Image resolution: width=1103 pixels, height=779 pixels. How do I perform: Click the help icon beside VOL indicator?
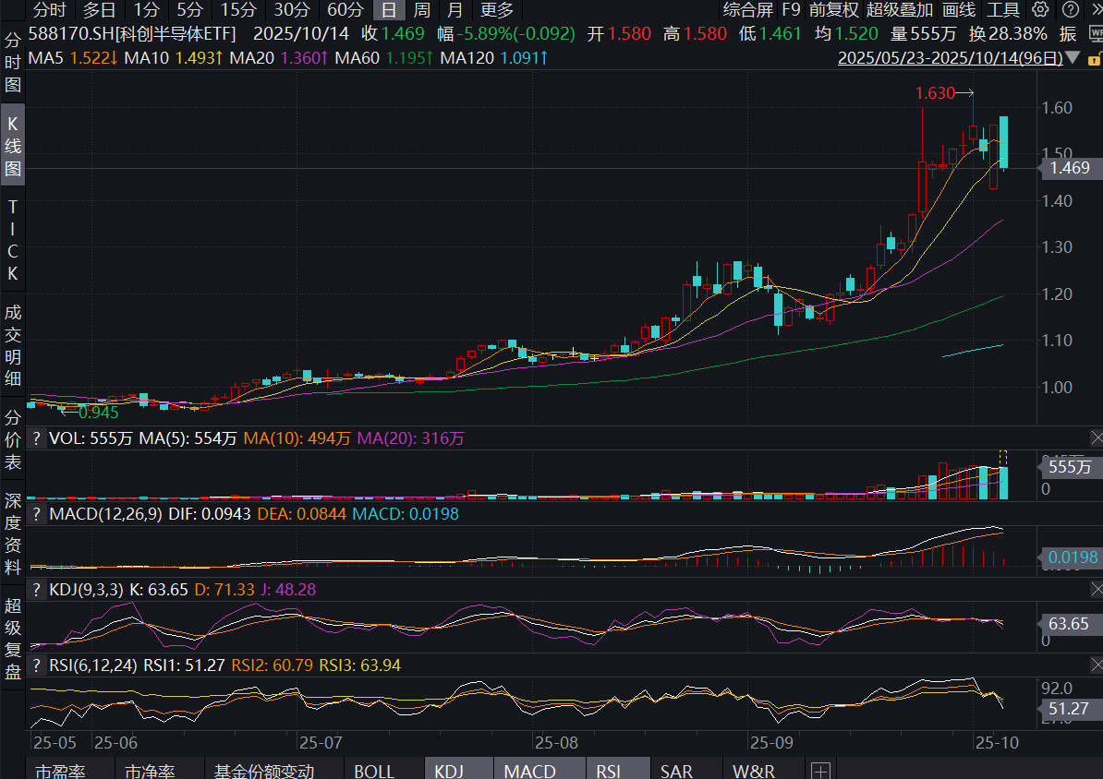coord(37,438)
